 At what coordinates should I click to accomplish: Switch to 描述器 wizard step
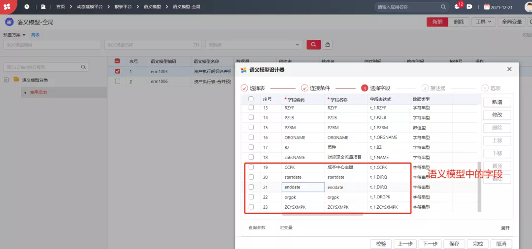point(433,88)
